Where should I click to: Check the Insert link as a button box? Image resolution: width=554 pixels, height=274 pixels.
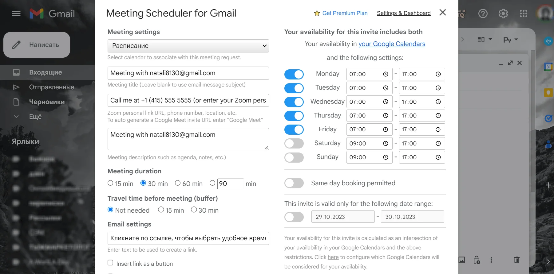click(x=110, y=263)
